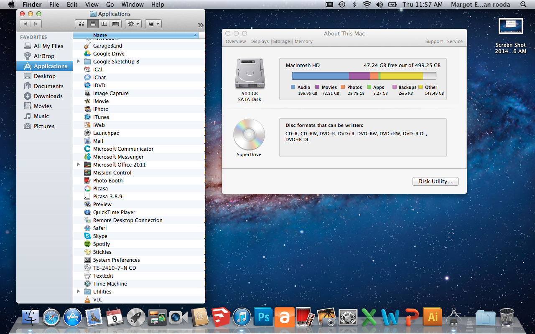Show more toolbar items chevron

click(201, 25)
